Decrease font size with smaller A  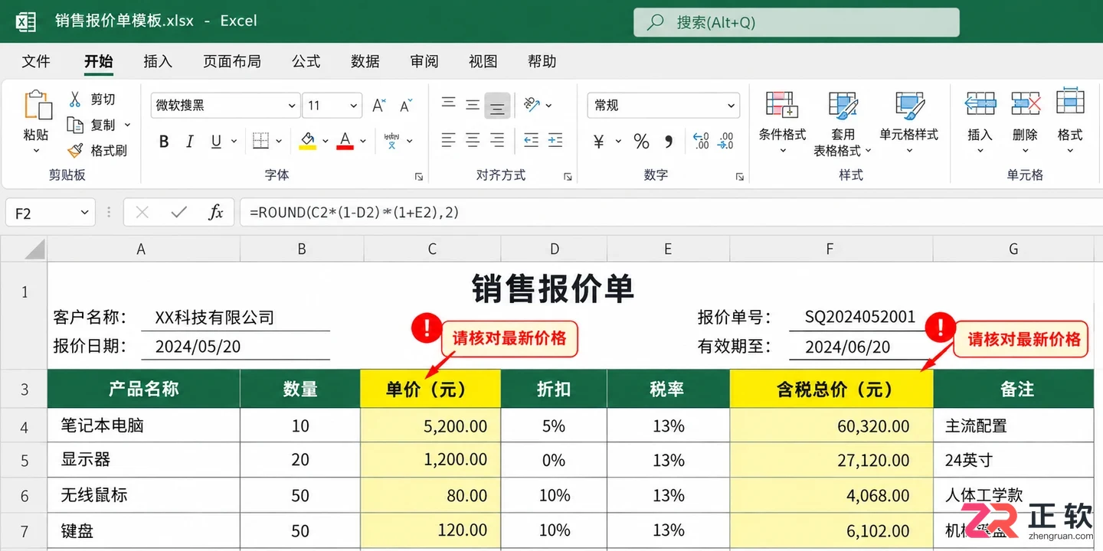click(x=406, y=106)
